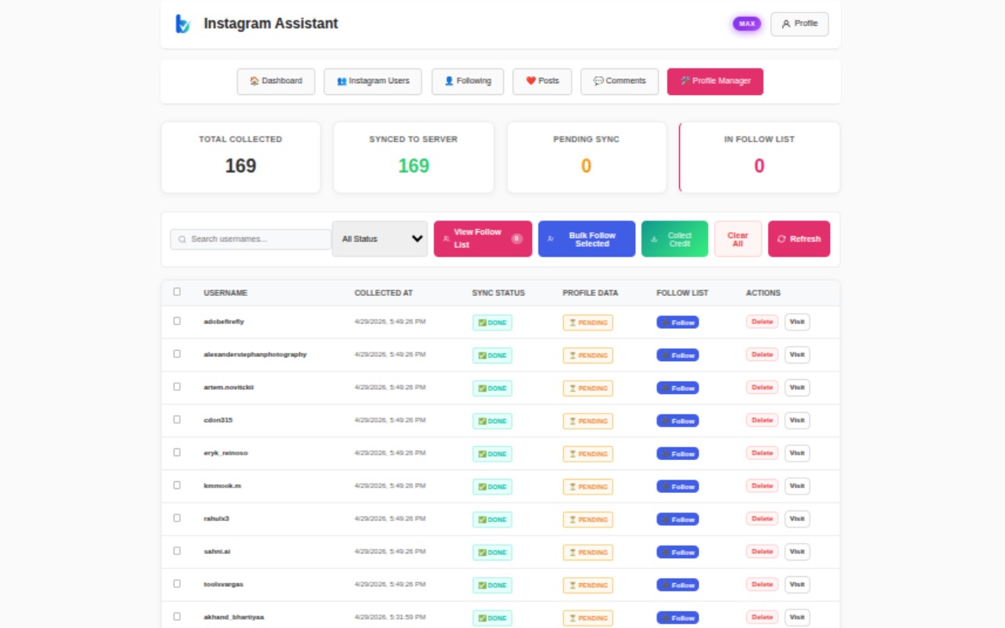Screen dimensions: 1005x628
Task: Select the Profile Manager tab
Action: 715,82
